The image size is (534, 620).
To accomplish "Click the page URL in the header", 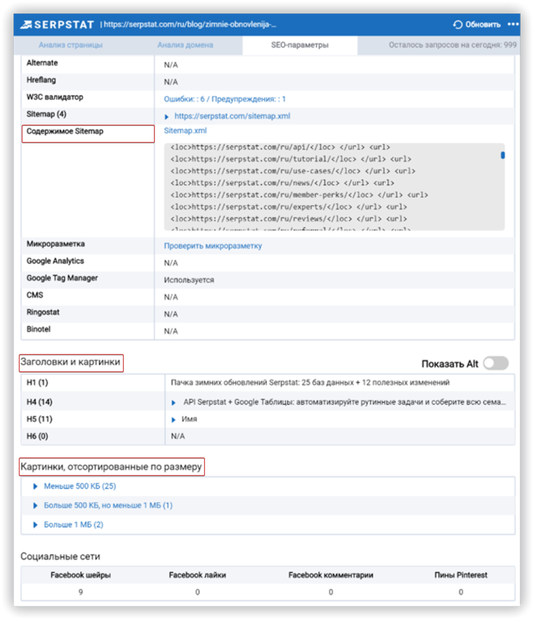I will point(190,24).
